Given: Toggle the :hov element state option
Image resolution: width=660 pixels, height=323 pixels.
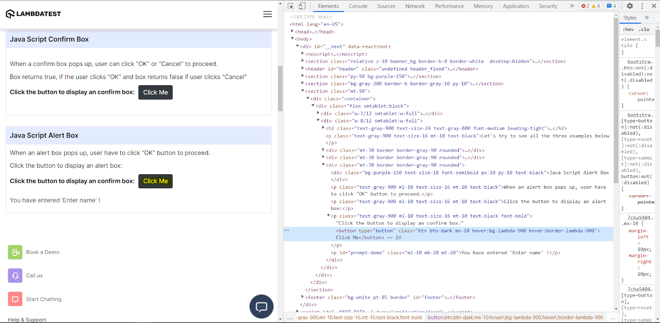Looking at the screenshot, I should [628, 30].
